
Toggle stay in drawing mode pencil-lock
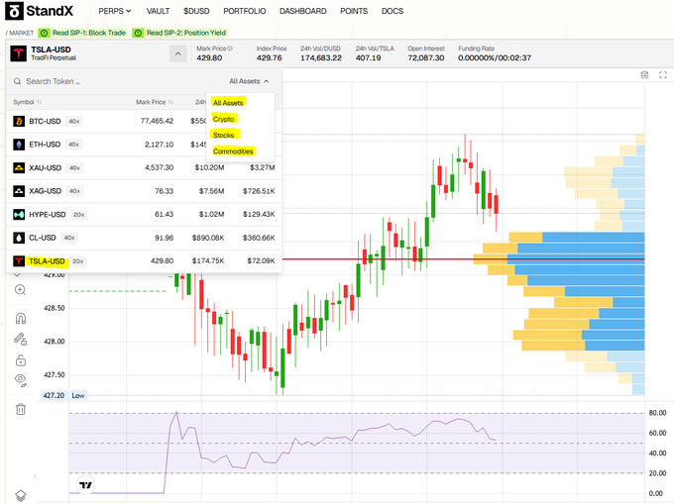tap(20, 340)
